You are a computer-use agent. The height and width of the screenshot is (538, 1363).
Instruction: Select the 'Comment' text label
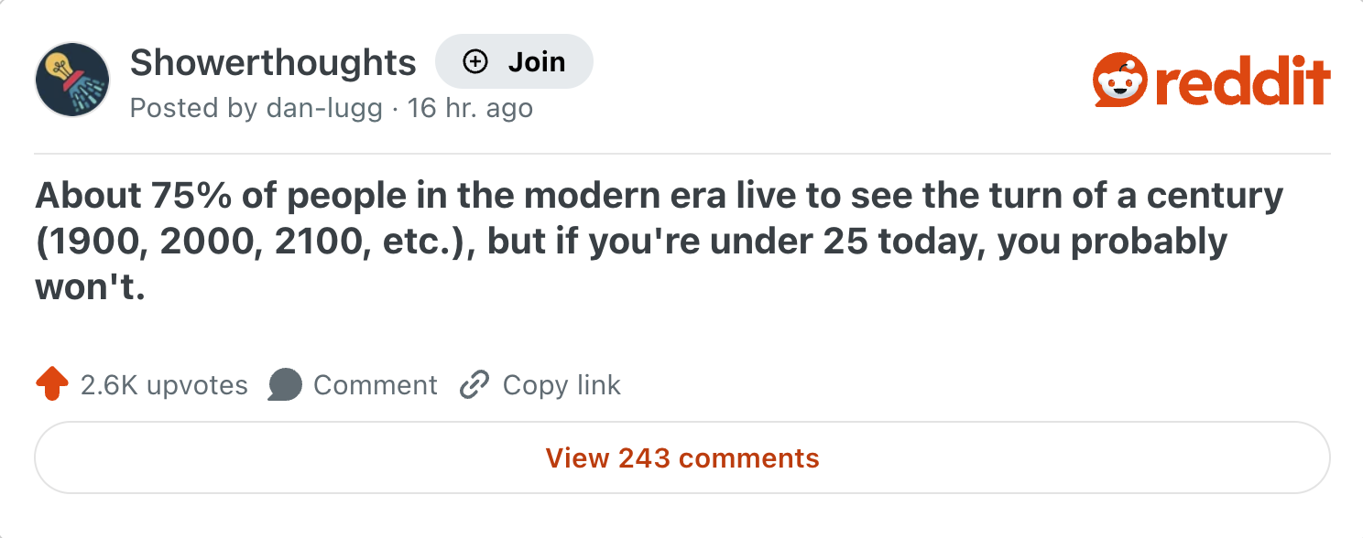pos(376,385)
